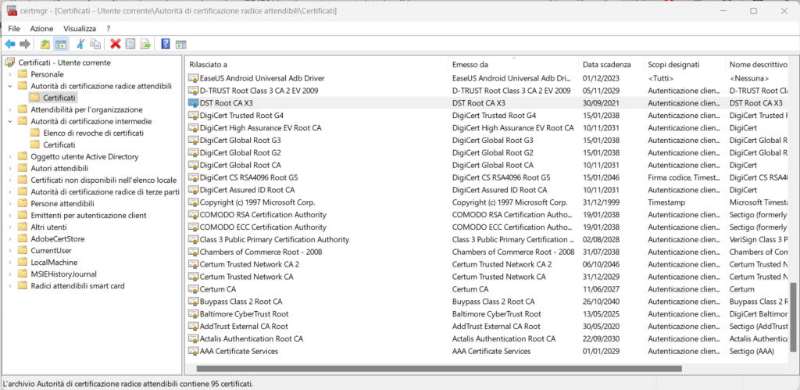
Task: Click the vertical scrollbar thumb of list
Action: pyautogui.click(x=794, y=317)
